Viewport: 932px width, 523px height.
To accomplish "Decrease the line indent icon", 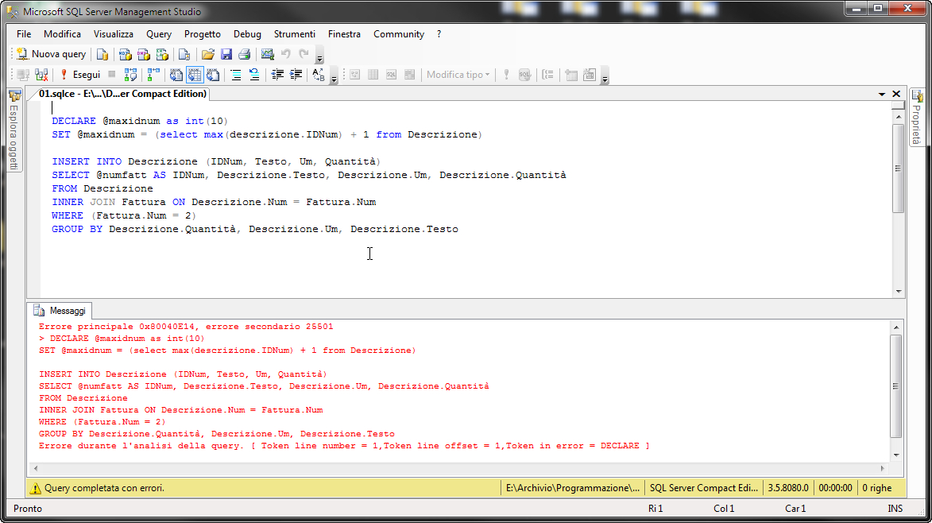I will coord(277,75).
